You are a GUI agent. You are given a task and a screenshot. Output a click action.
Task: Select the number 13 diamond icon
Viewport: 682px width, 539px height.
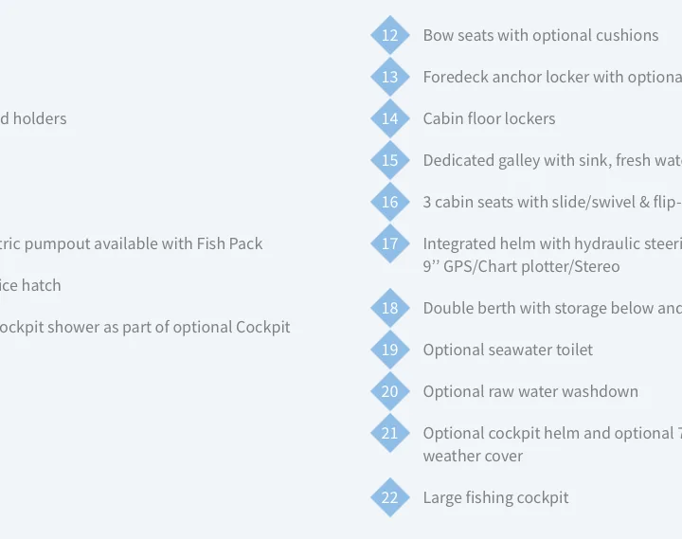[389, 77]
